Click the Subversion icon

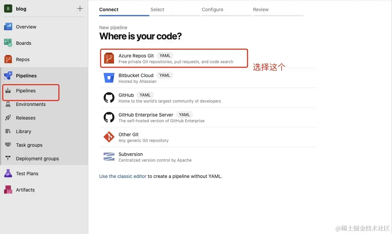(x=109, y=157)
